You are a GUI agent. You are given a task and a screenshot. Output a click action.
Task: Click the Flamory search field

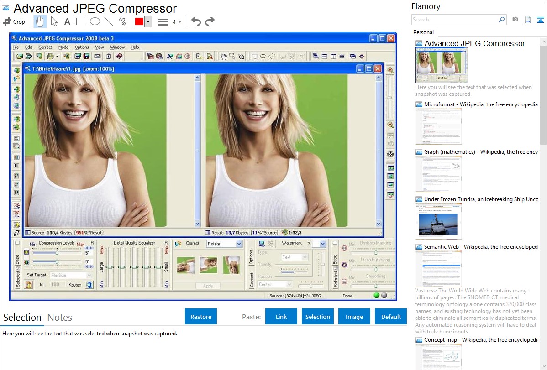point(455,20)
